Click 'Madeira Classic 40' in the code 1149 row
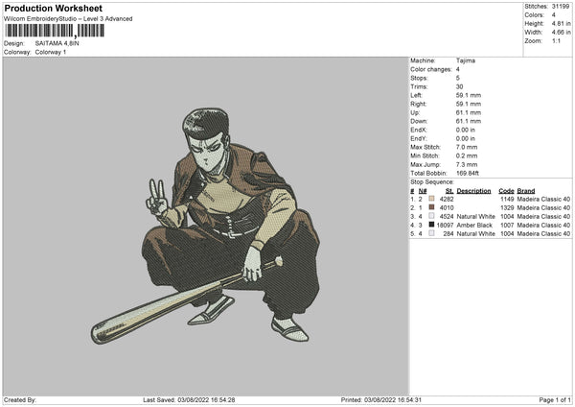The height and width of the screenshot is (407, 575). pos(543,199)
